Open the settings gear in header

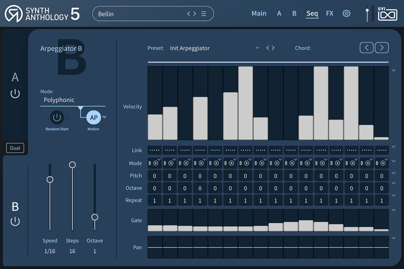point(346,14)
